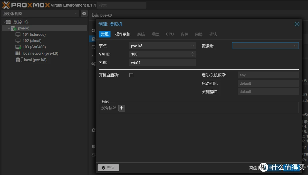Select the 常规 tab
The image size is (308, 175).
pos(104,34)
